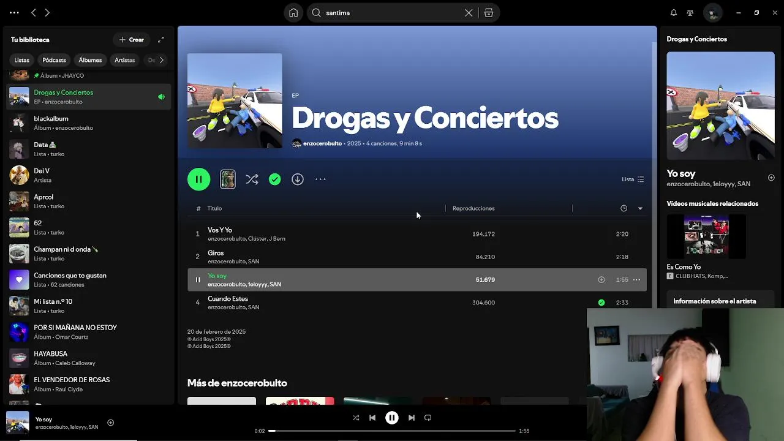Open the Lista view dropdown
This screenshot has height=441, width=784.
pos(633,179)
